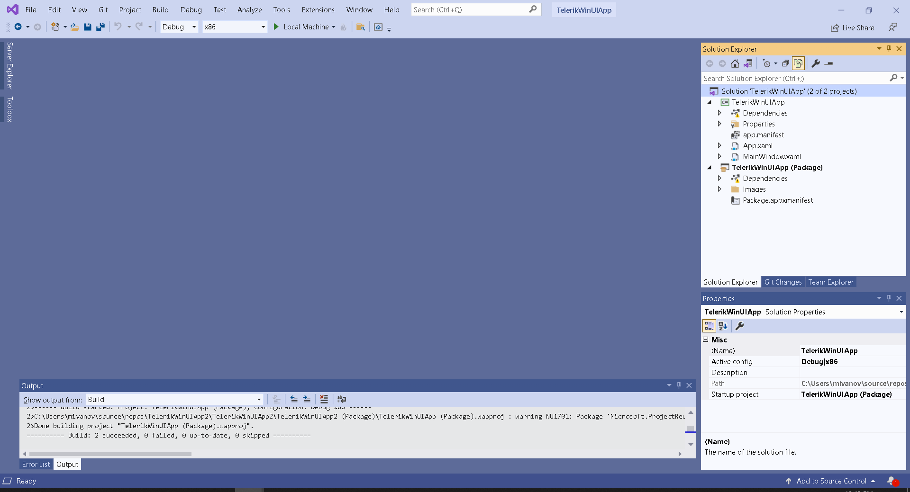Screen dimensions: 910x492
Task: Start debugging with the green play icon
Action: point(276,27)
